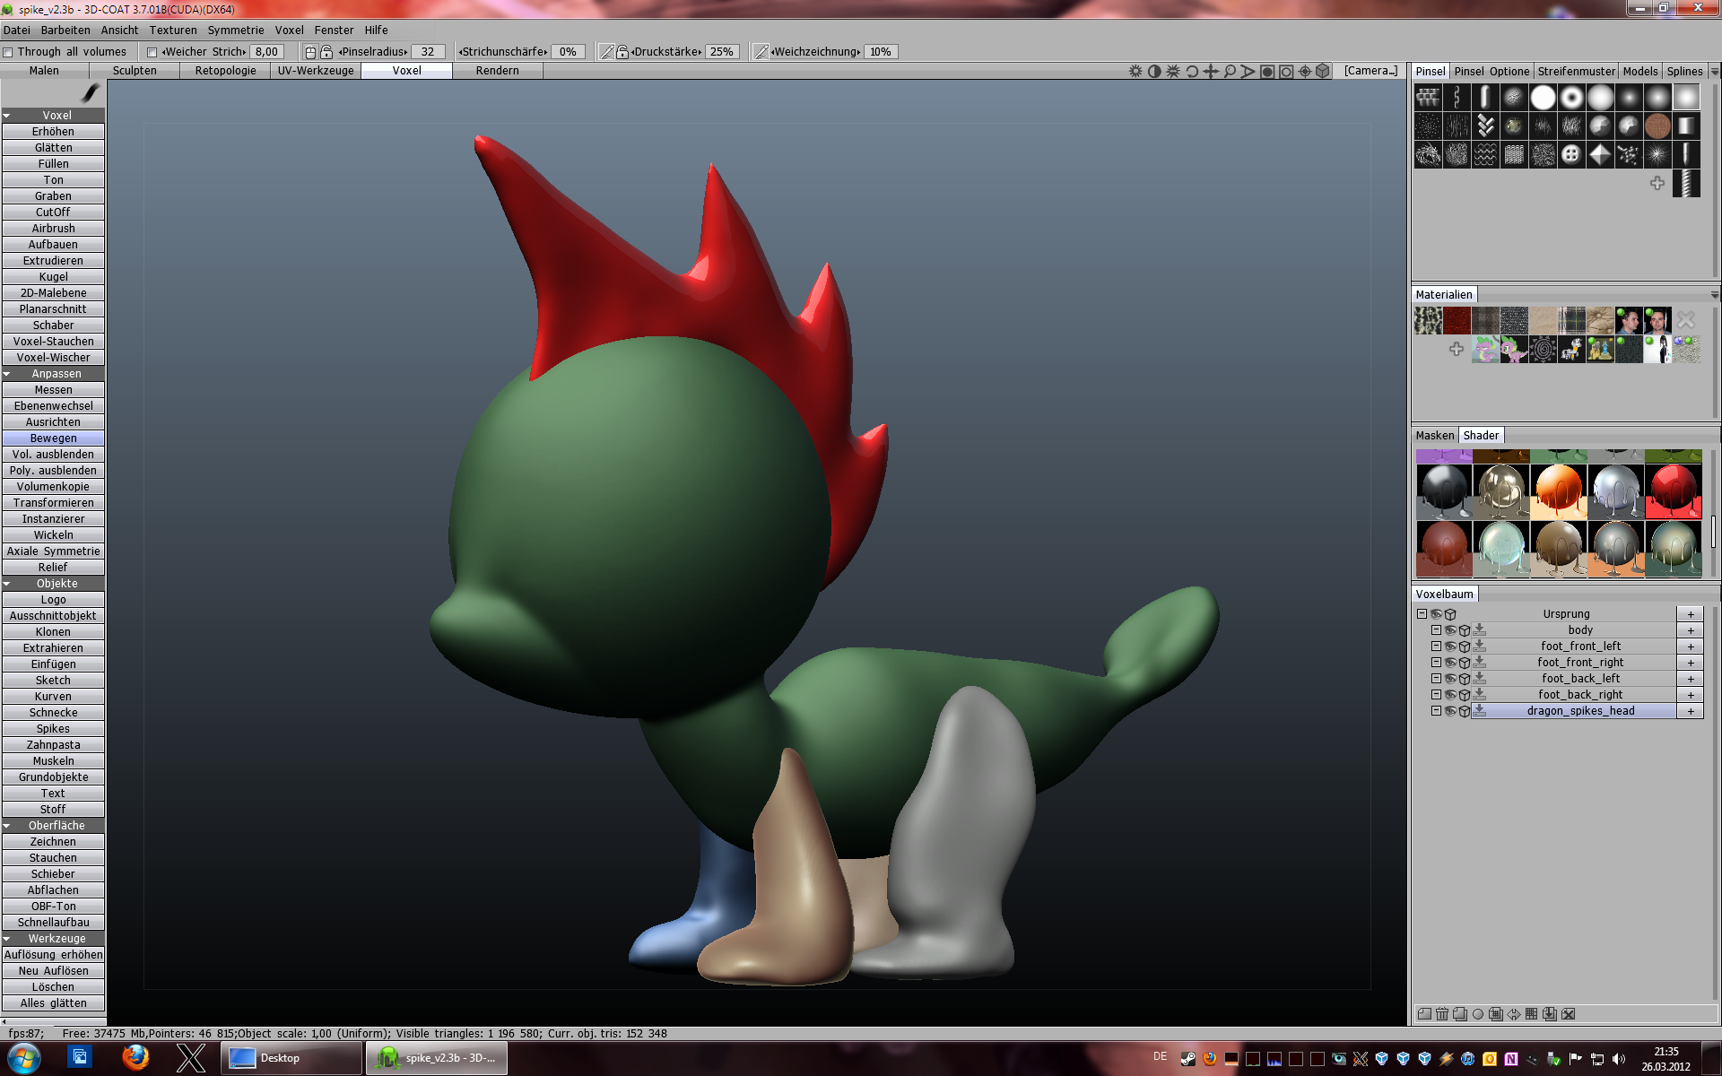Collapse the Ursprung tree node
The image size is (1722, 1076).
(x=1422, y=614)
